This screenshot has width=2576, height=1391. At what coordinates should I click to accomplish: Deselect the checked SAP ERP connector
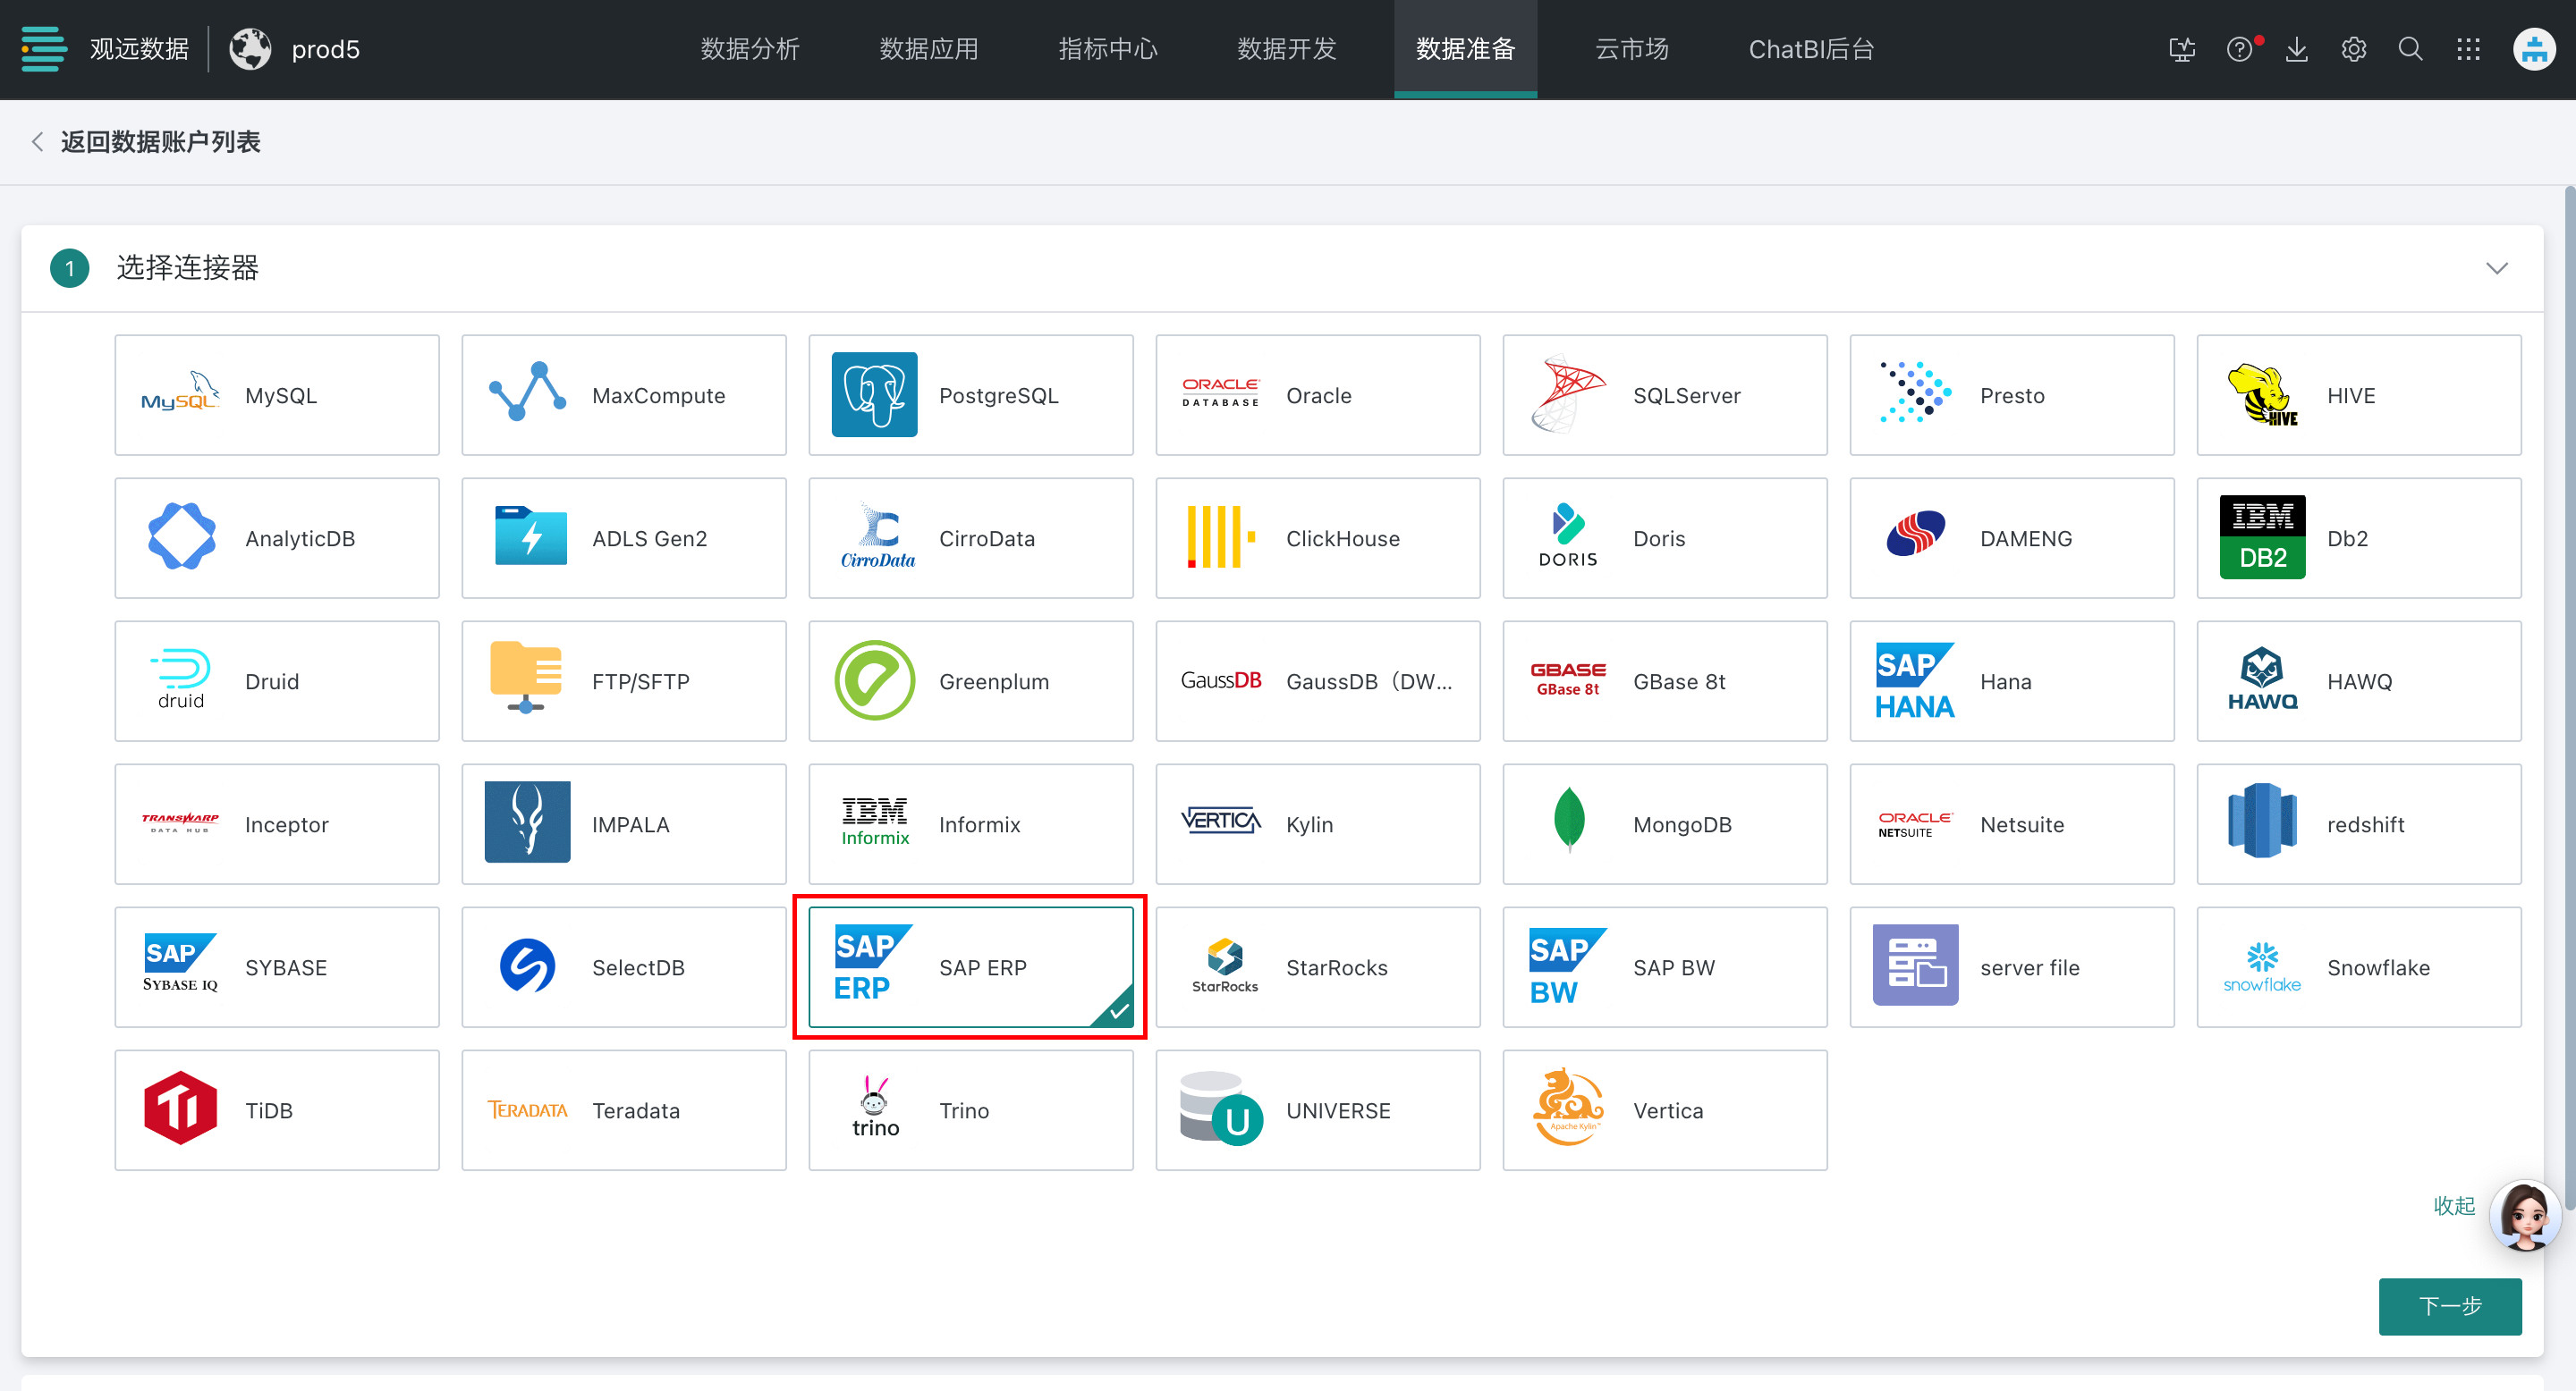pyautogui.click(x=970, y=966)
